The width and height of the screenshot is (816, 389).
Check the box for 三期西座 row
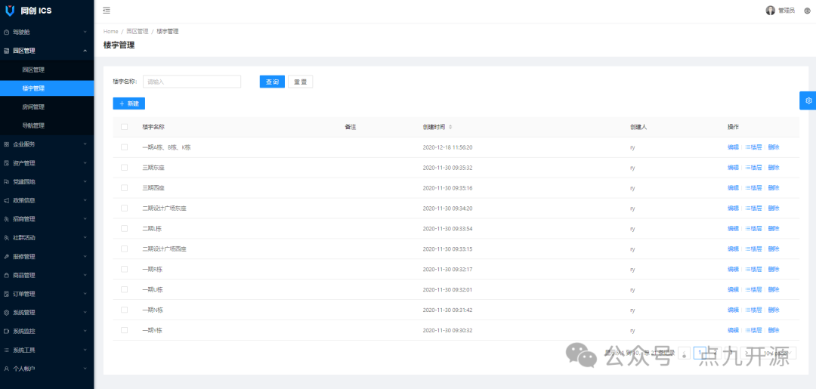pos(125,188)
